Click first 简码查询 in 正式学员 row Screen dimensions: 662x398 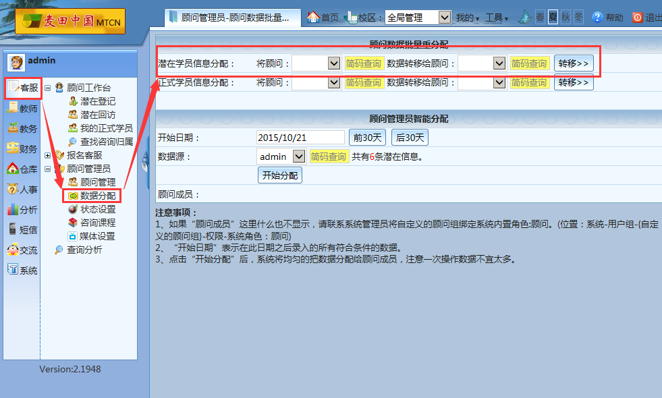click(364, 82)
